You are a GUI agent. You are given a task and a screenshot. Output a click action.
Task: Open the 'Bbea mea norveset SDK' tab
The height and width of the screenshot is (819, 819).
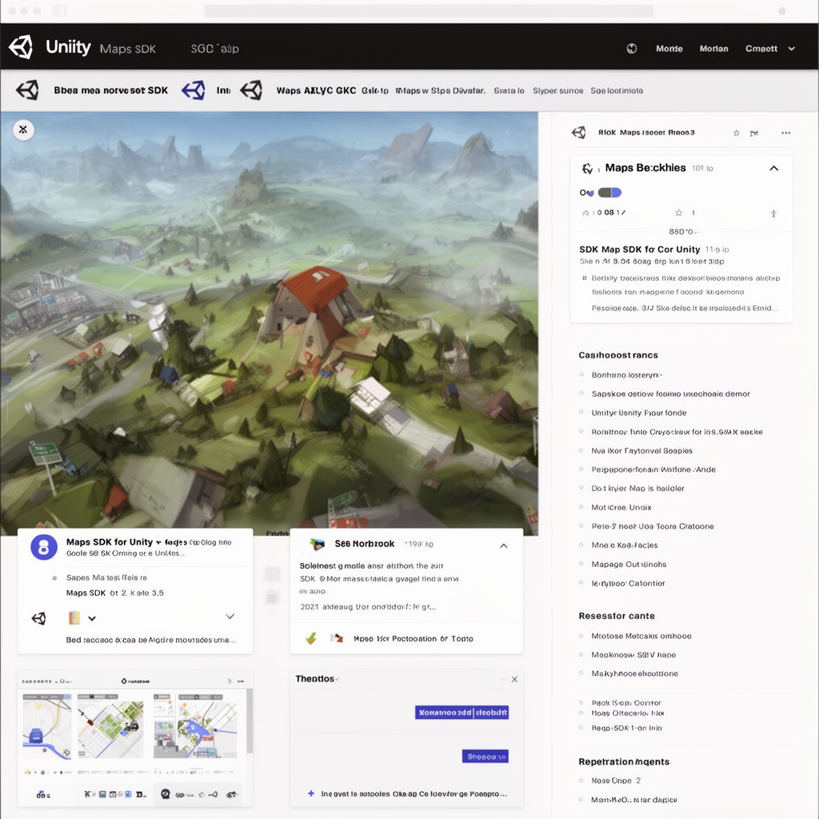pyautogui.click(x=110, y=90)
